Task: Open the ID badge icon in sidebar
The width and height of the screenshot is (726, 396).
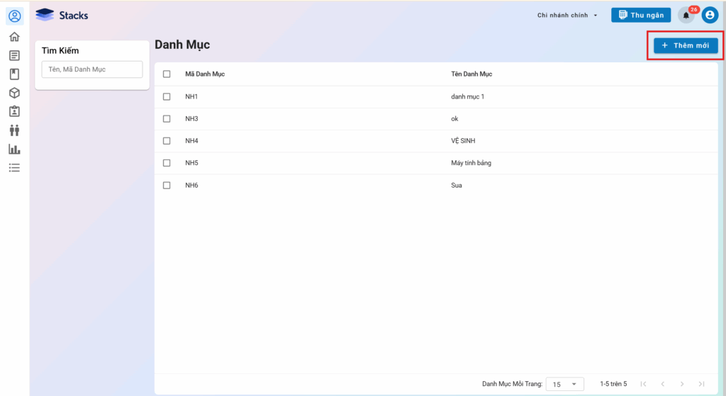Action: 14,111
